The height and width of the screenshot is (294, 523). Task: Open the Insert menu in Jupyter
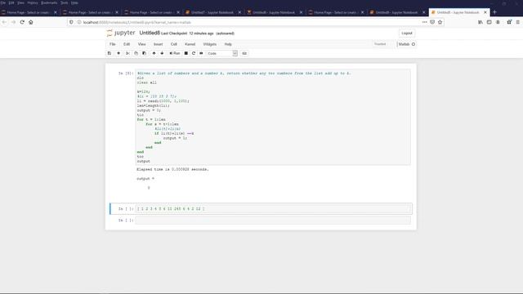(x=158, y=44)
